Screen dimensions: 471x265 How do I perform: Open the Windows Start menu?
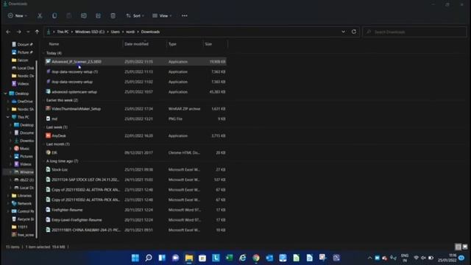tap(135, 258)
